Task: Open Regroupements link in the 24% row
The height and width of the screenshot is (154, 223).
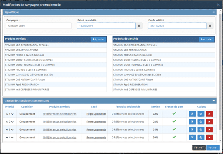Action: 96,129
